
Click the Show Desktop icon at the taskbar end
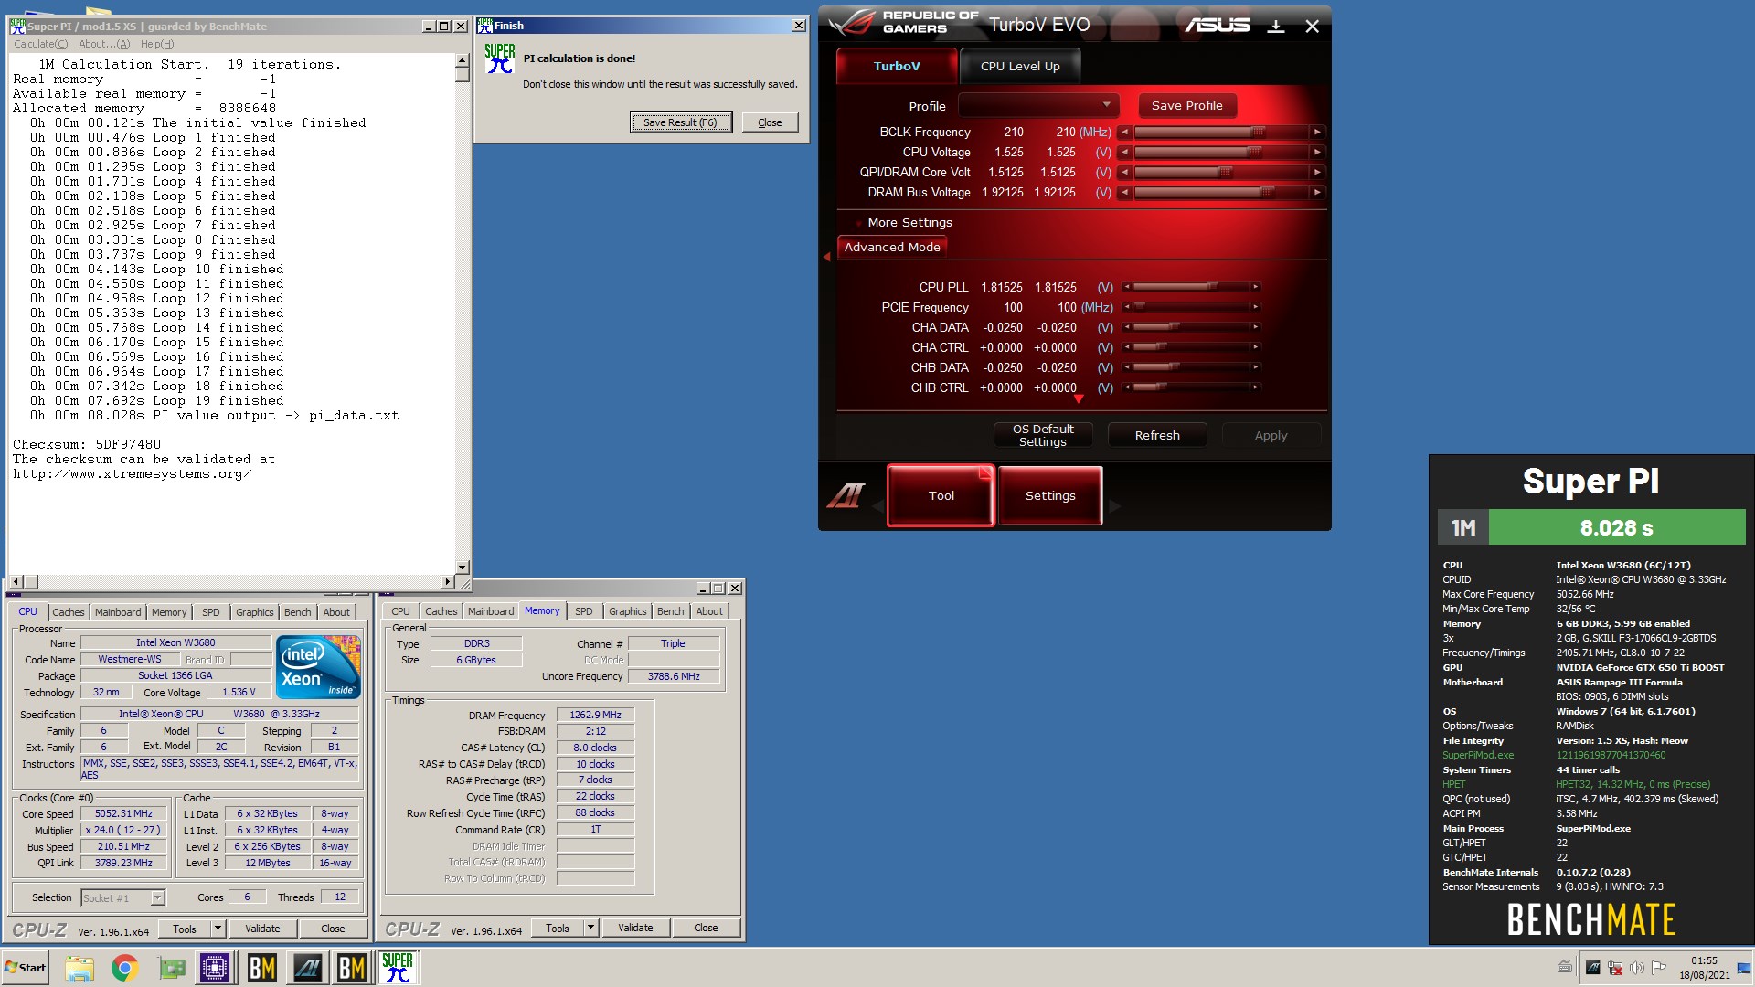pos(1744,968)
